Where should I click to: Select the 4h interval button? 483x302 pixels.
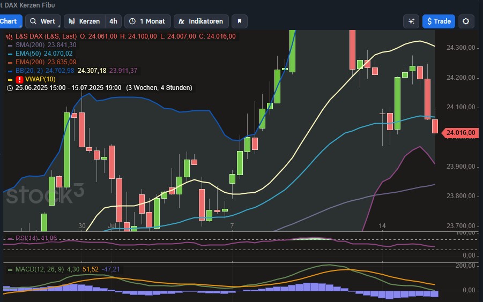click(x=113, y=21)
